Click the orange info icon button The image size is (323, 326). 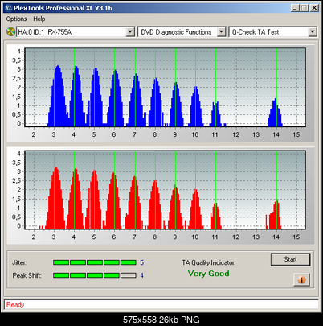301,280
